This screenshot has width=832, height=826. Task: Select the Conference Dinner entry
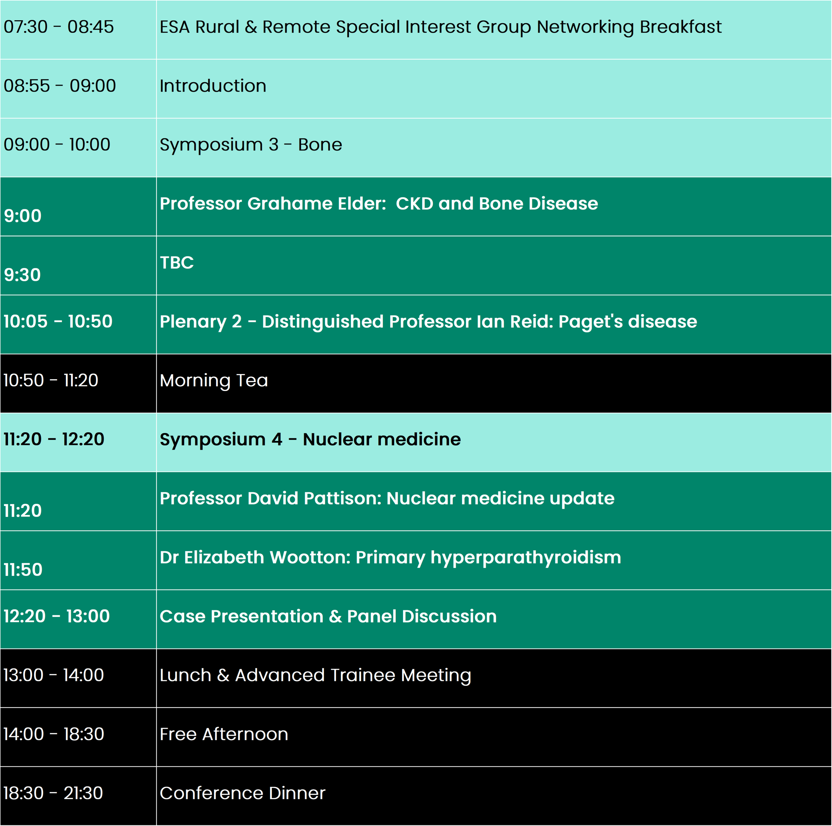(x=243, y=793)
